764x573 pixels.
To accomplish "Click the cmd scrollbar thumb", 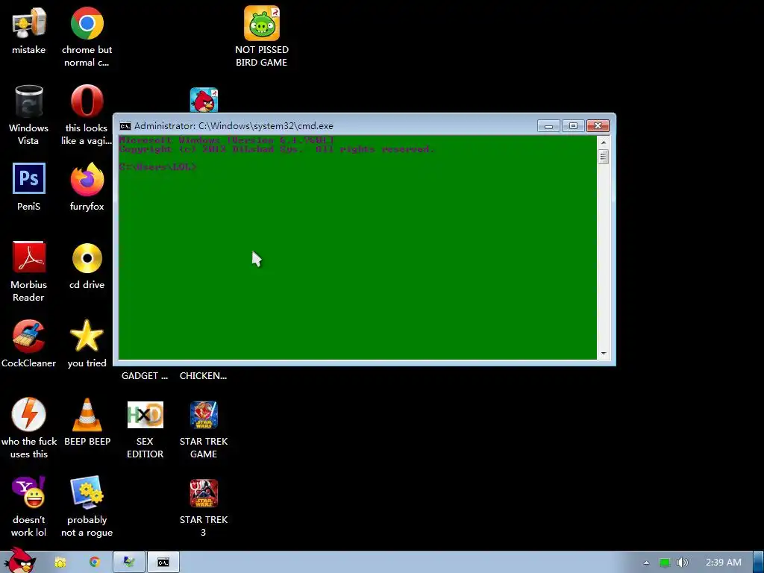I will tap(603, 157).
